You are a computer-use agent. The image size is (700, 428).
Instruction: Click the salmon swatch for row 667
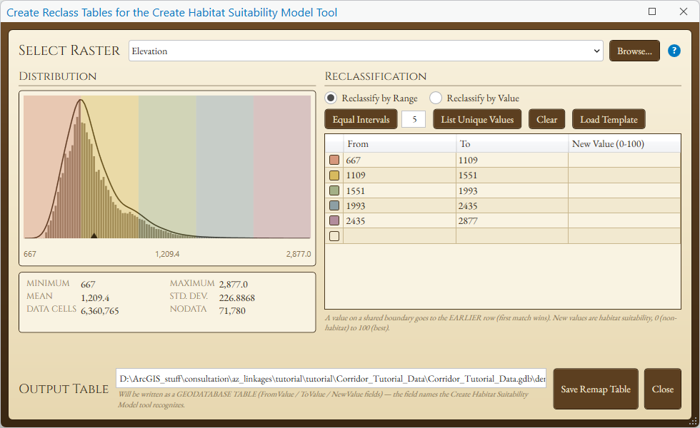[334, 160]
